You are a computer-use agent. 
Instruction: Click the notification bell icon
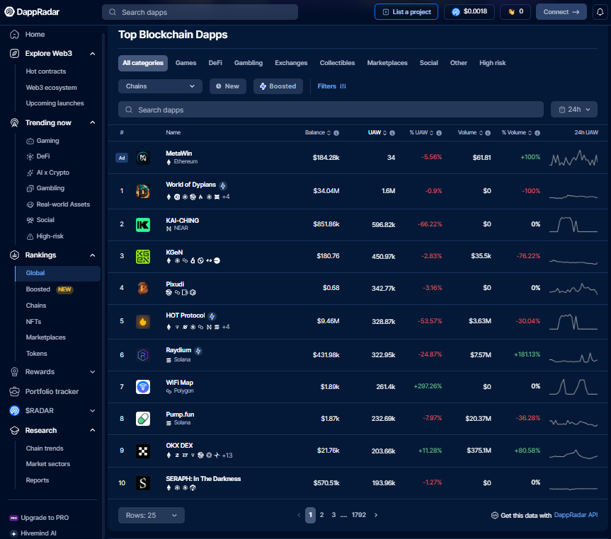(x=598, y=12)
